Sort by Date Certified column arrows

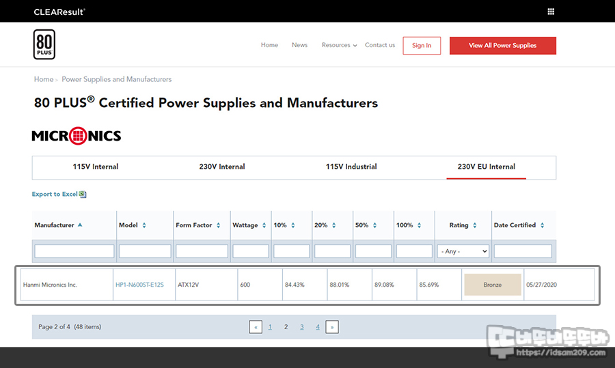coord(542,225)
